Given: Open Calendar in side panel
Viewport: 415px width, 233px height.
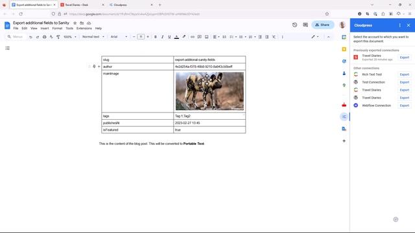Looking at the screenshot, I should (x=344, y=38).
